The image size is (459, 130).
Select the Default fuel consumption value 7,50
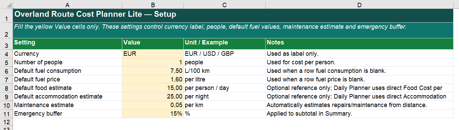[153, 71]
